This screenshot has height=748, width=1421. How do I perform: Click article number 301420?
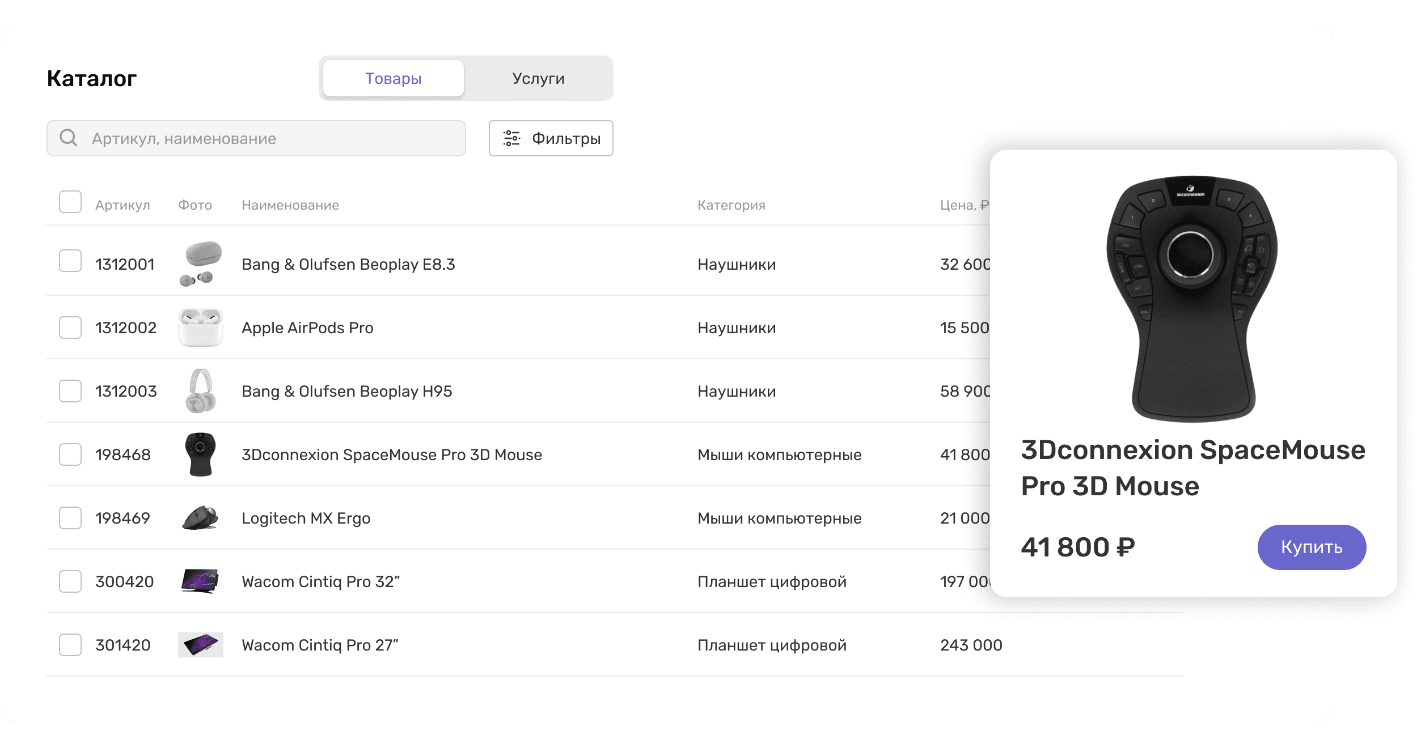(x=123, y=645)
